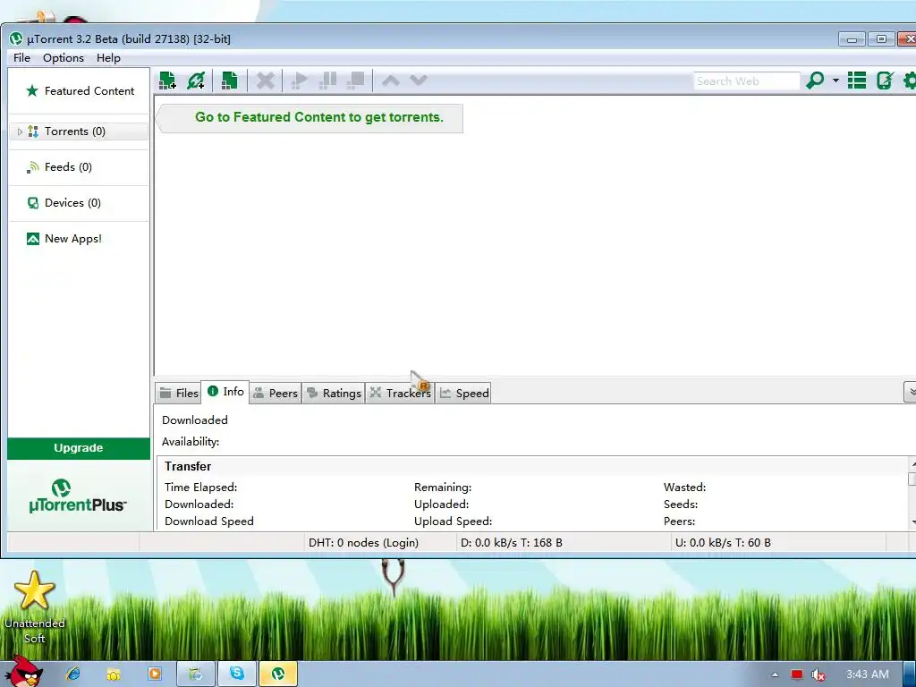This screenshot has width=916, height=687.
Task: Open the Help menu
Action: point(108,58)
